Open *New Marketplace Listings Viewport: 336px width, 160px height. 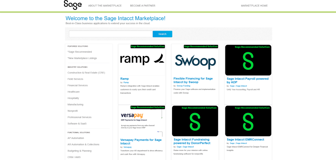click(x=82, y=58)
